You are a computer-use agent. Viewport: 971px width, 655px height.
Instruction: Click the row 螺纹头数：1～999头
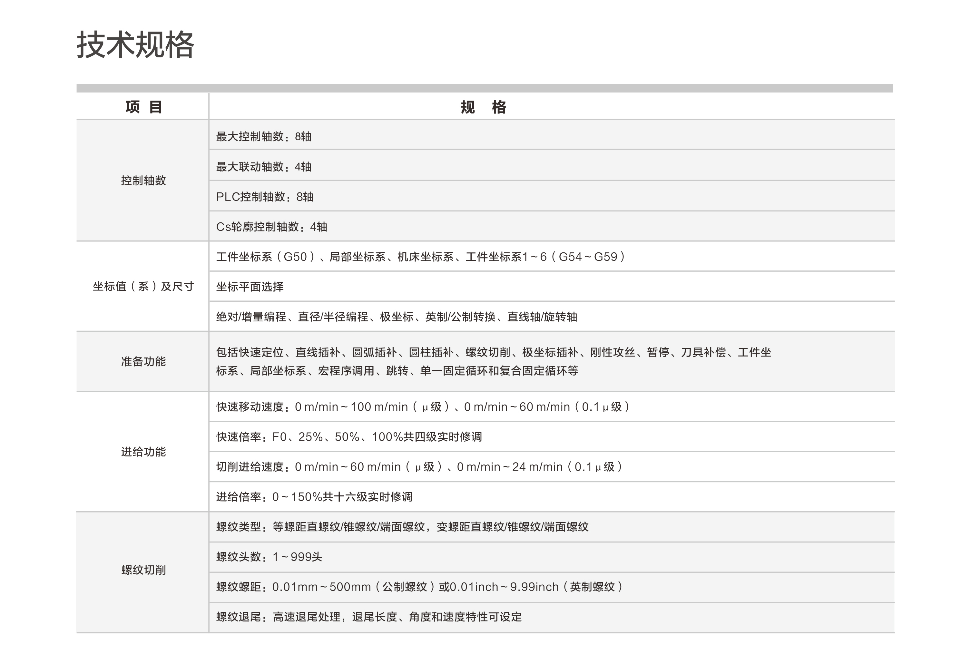(x=552, y=557)
